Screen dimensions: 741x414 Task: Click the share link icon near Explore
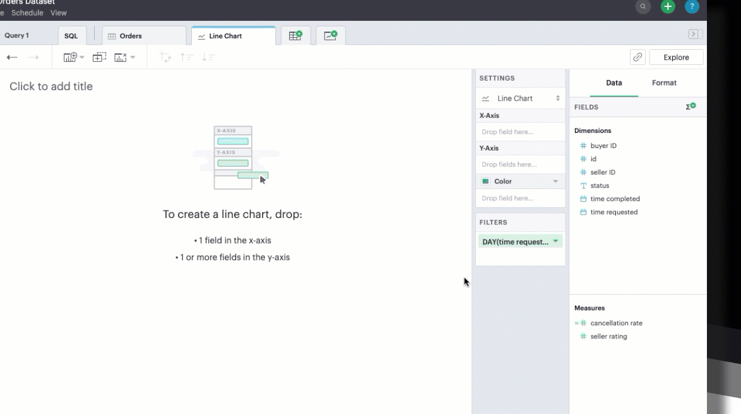[x=637, y=57]
